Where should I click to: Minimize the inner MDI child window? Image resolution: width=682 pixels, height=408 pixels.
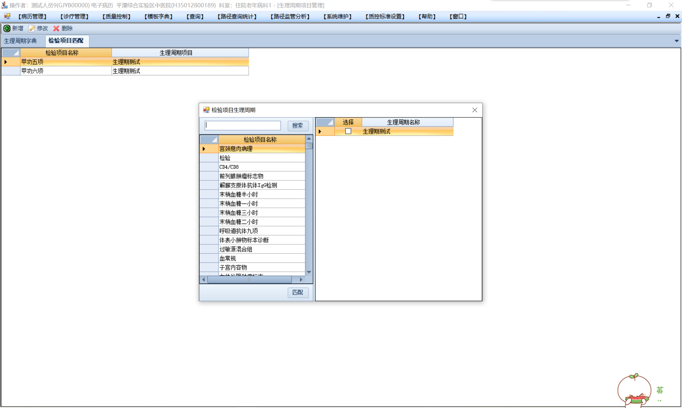659,16
